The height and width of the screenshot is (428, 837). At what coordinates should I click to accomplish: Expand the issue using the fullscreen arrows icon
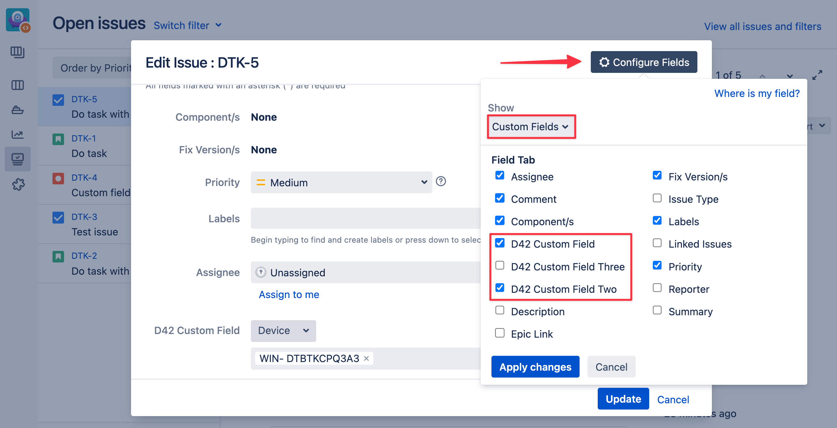pos(818,75)
